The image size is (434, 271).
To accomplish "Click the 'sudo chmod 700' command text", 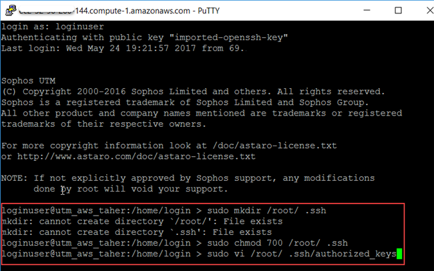I will (245, 243).
